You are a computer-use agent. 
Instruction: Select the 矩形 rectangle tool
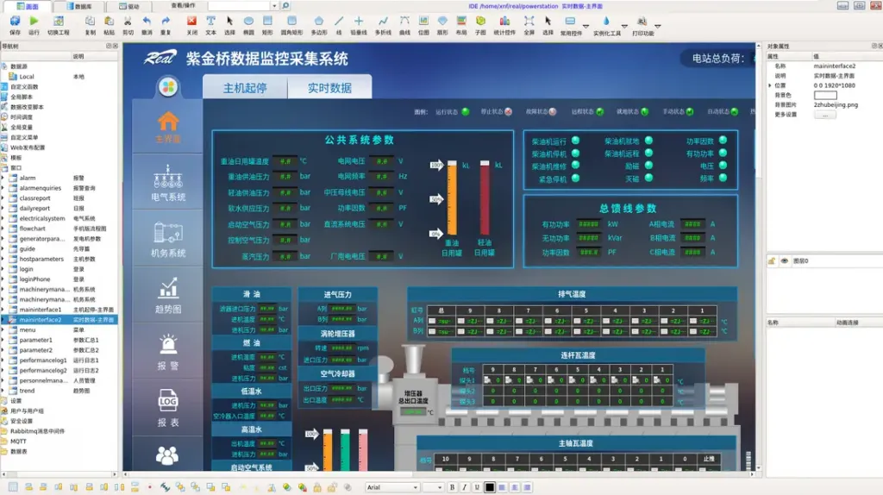pyautogui.click(x=267, y=21)
